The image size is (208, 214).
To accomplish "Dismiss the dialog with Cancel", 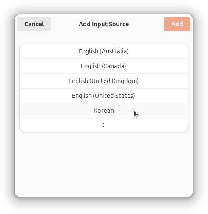I will click(34, 24).
